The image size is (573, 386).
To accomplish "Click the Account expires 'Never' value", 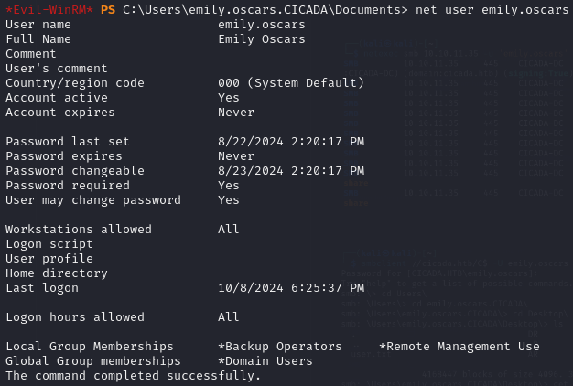I will pyautogui.click(x=236, y=113).
